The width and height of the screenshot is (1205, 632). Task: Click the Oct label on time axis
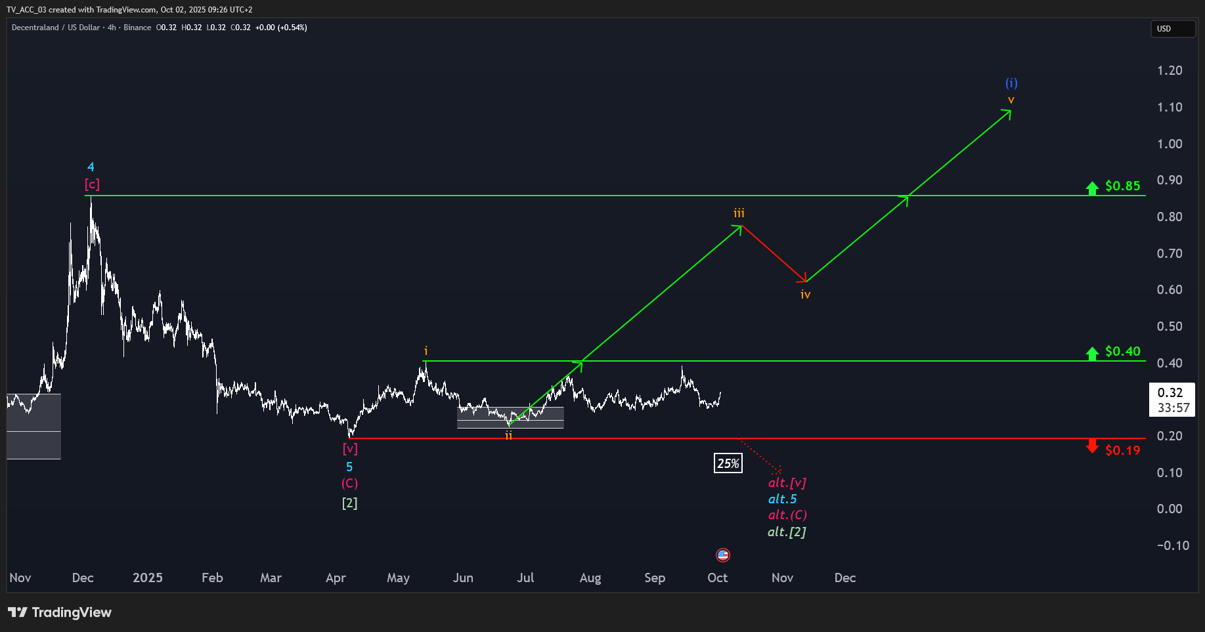coord(717,578)
